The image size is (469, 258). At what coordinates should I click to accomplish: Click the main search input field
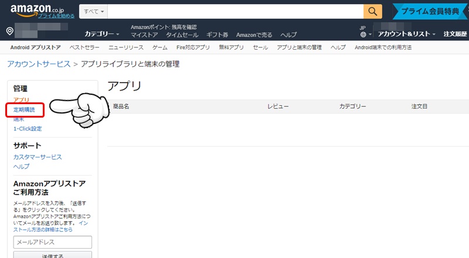pos(236,11)
